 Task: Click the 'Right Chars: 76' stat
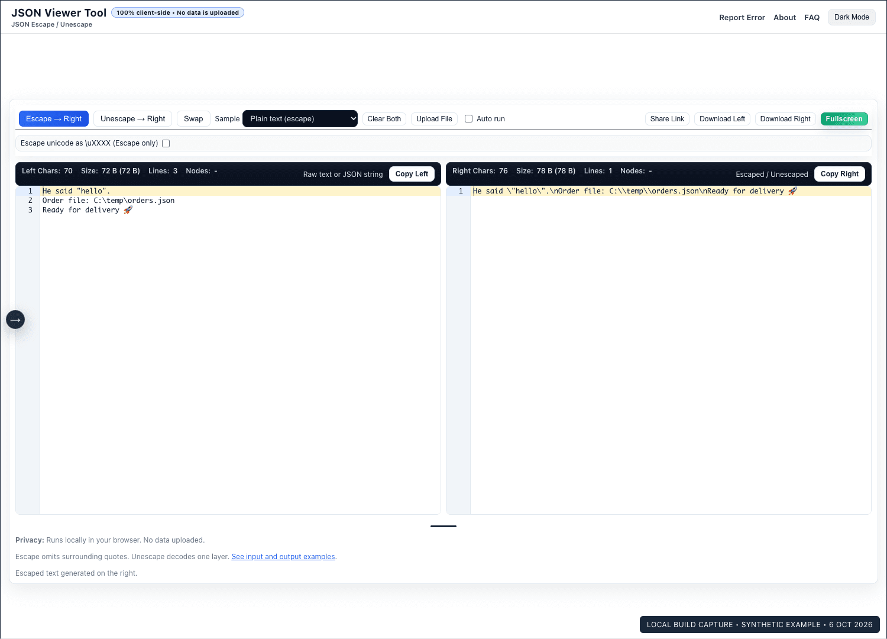(480, 171)
